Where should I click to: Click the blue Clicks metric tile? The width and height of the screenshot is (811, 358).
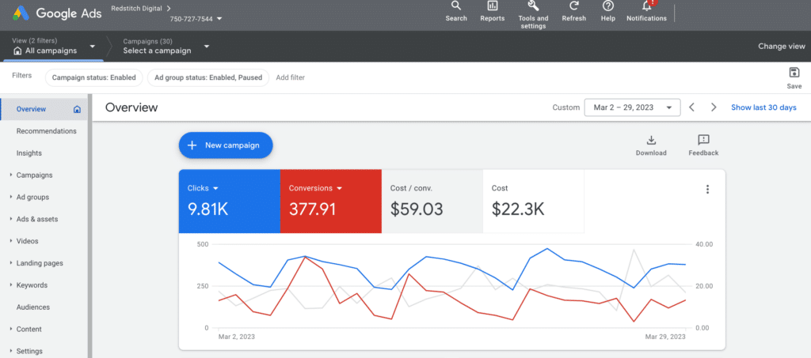pyautogui.click(x=230, y=202)
